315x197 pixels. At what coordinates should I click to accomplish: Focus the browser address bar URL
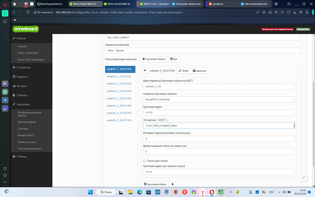[119, 12]
